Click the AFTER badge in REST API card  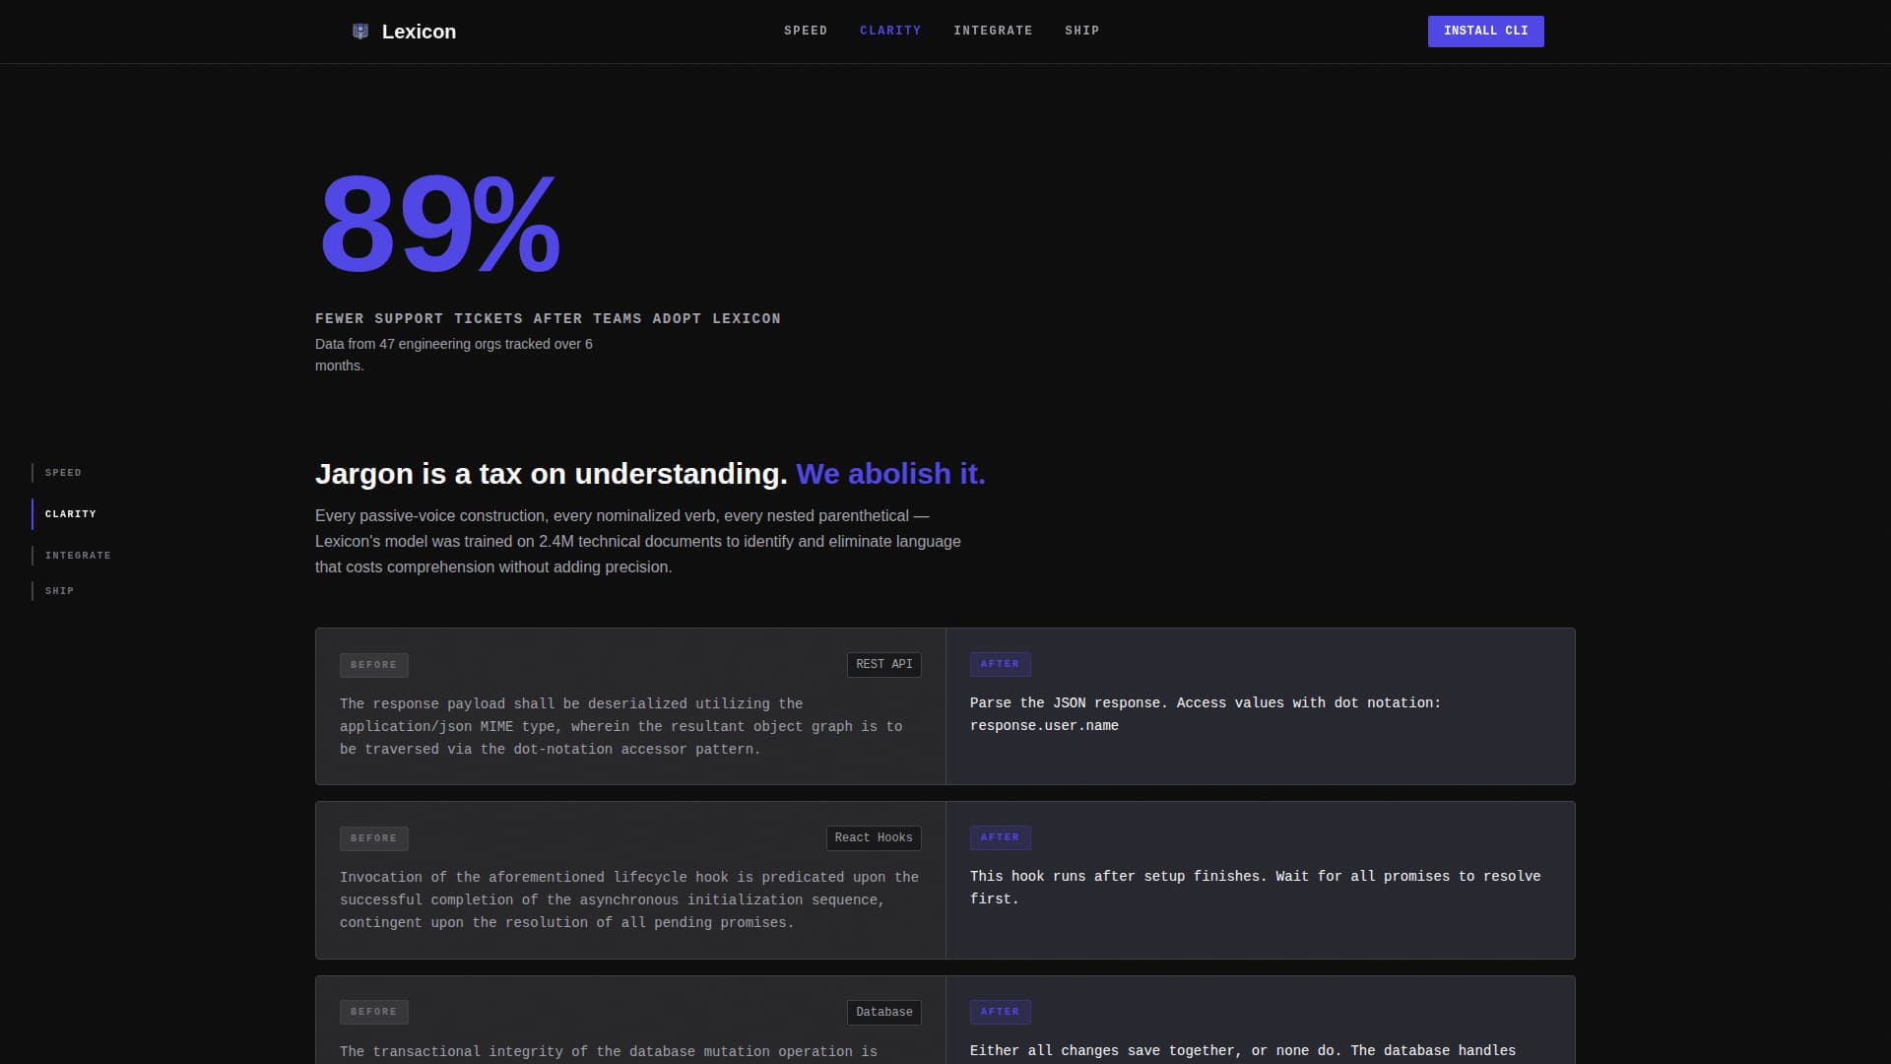click(x=1000, y=664)
